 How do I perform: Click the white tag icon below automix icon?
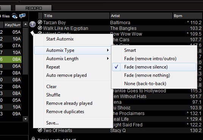pos(32,33)
